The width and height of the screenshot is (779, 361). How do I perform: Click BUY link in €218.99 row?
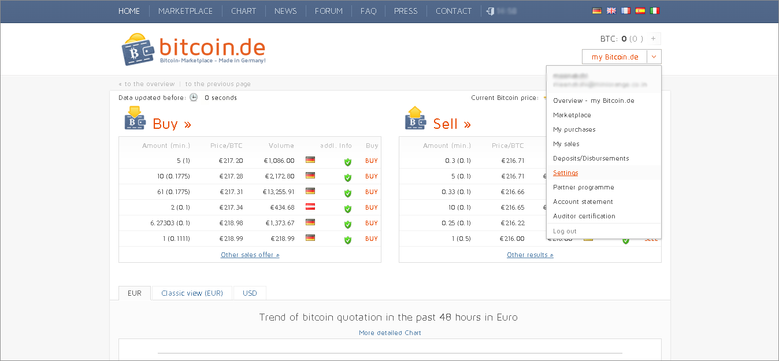point(372,239)
